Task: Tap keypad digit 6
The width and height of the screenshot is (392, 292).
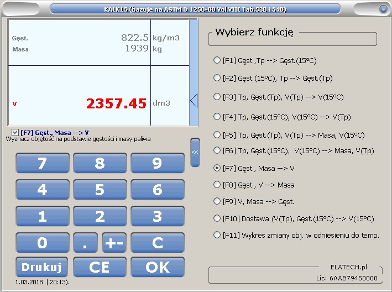Action: (x=158, y=190)
